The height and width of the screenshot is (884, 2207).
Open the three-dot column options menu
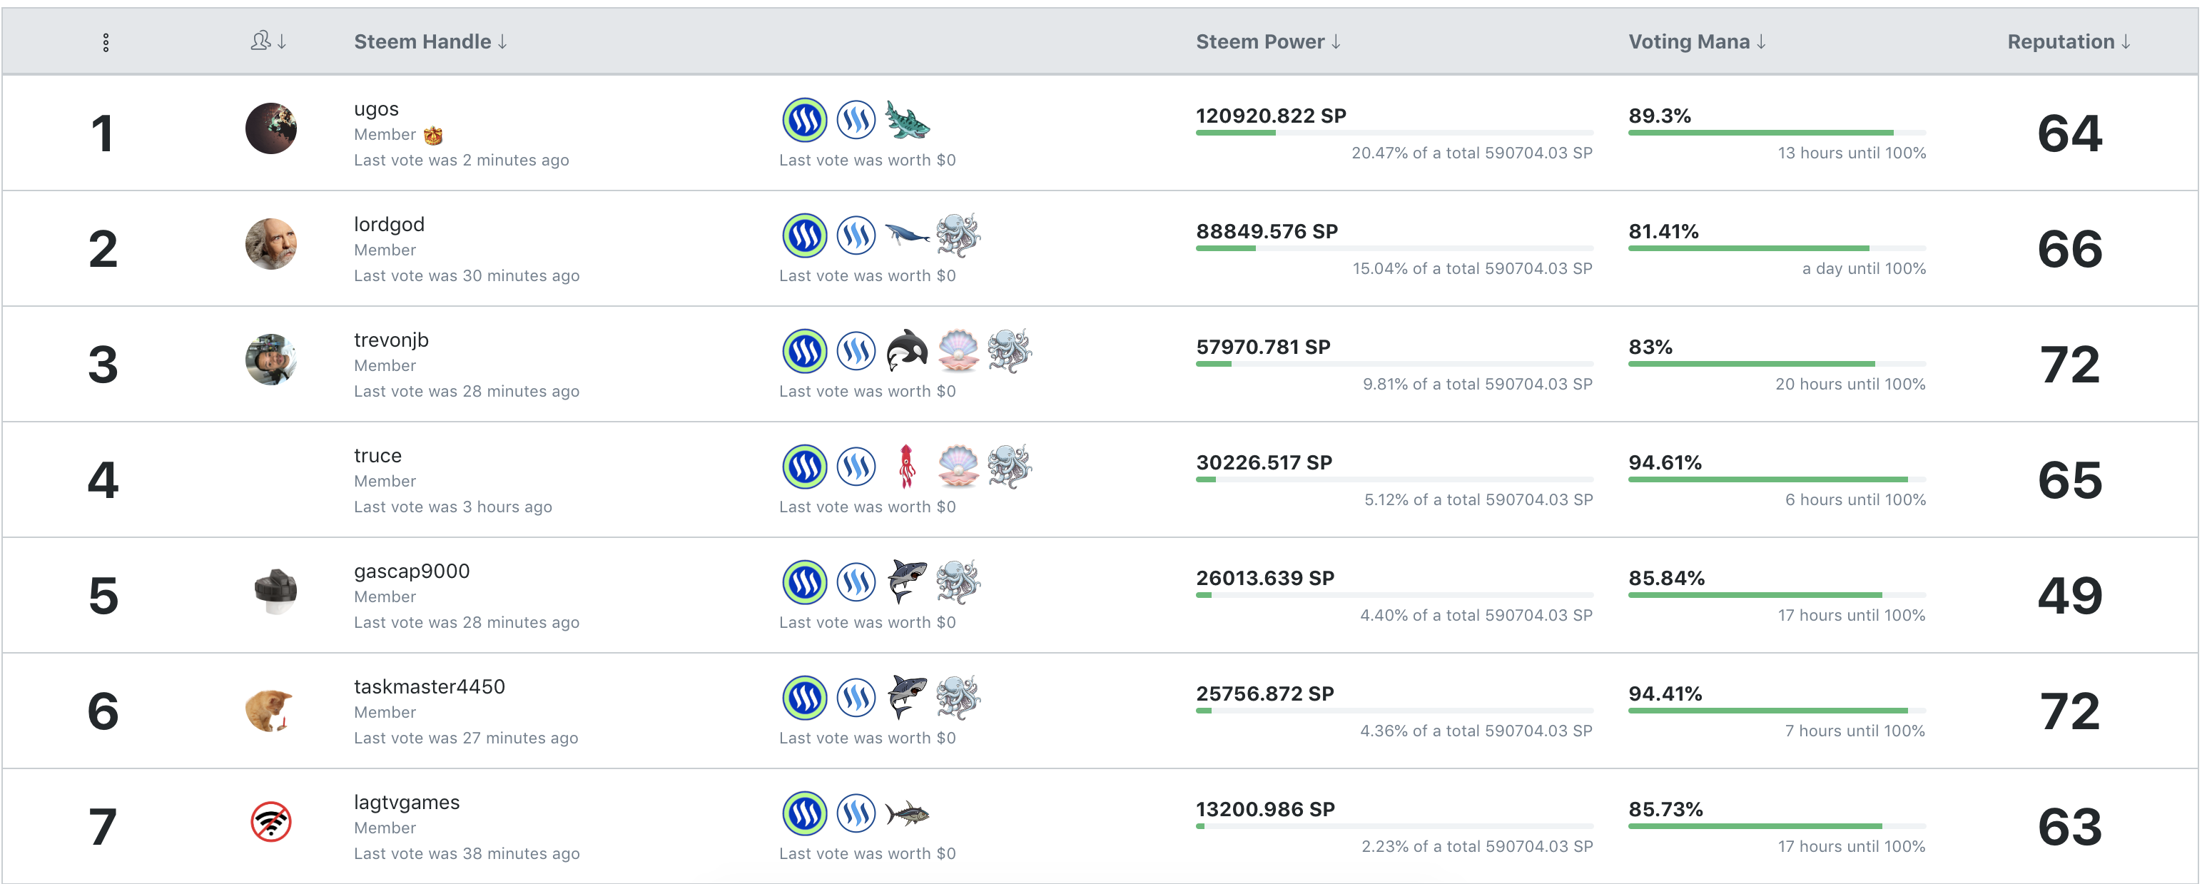pos(106,42)
